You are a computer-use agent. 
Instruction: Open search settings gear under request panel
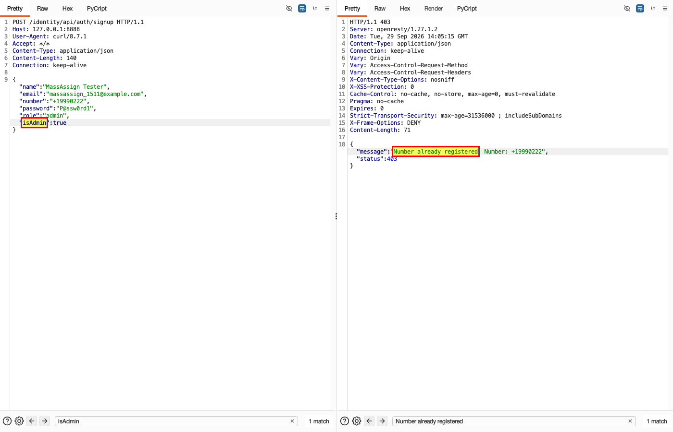pos(19,421)
